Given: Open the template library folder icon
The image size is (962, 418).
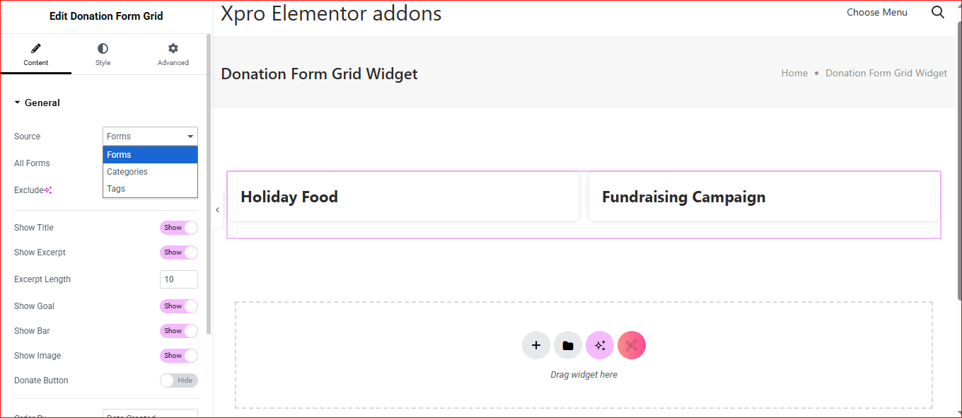Looking at the screenshot, I should [568, 345].
